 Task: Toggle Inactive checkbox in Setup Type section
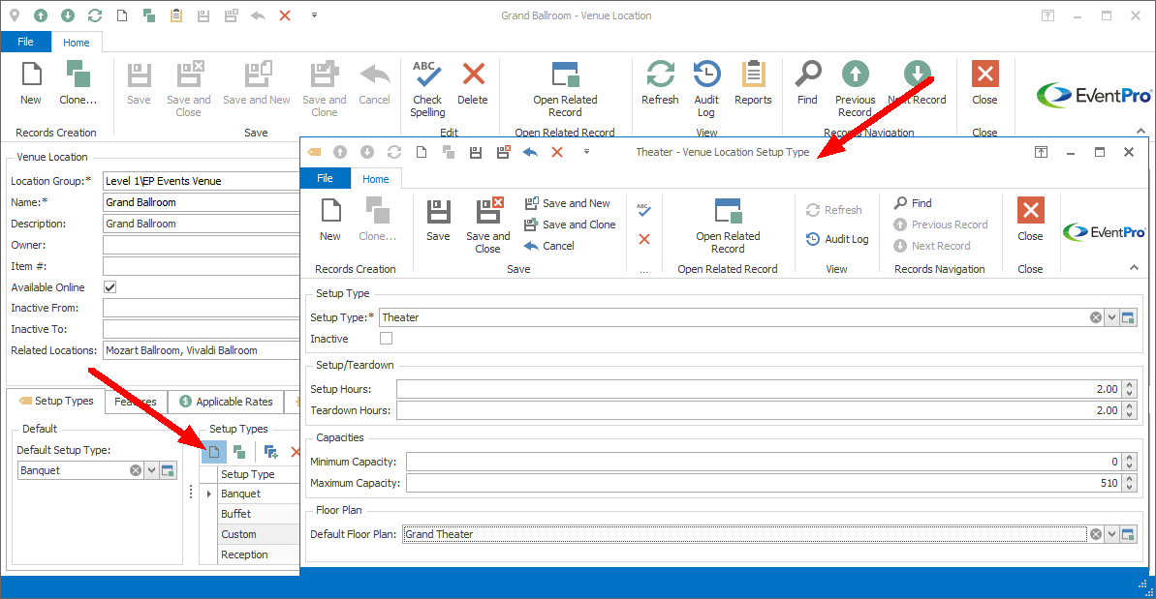(x=387, y=339)
